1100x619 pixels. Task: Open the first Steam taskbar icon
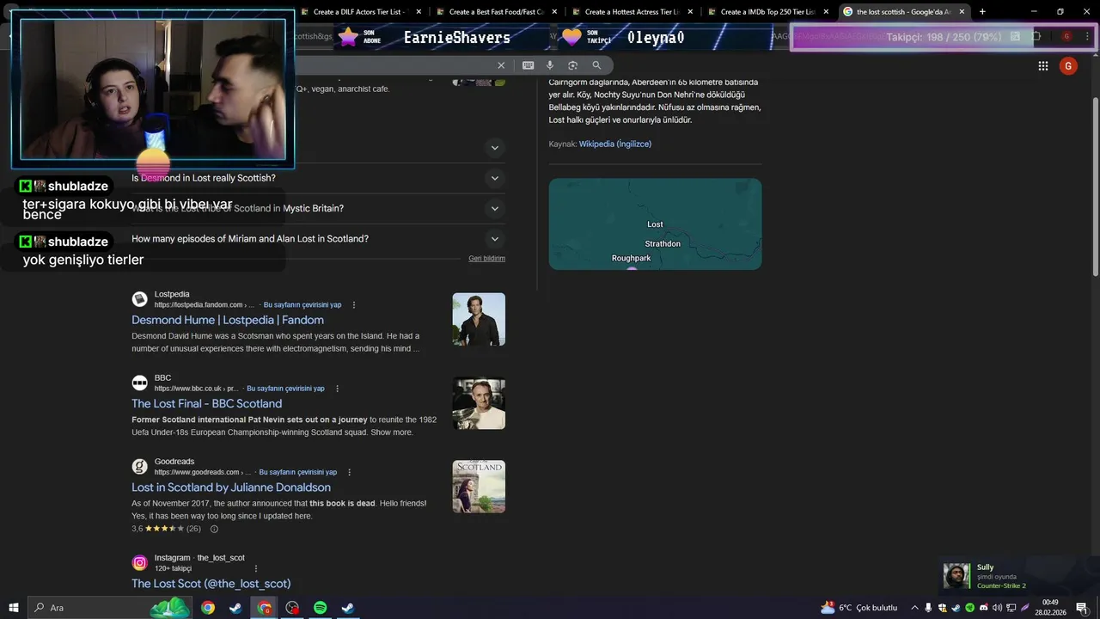235,608
